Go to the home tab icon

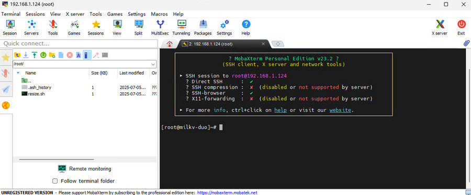click(170, 44)
